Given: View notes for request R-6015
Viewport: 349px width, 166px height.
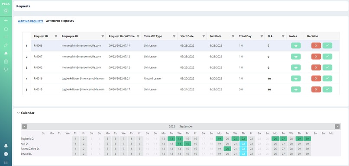Looking at the screenshot, I should coord(296,89).
